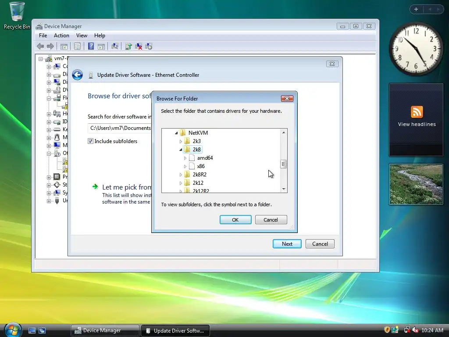Click Next in Update Driver wizard
The image size is (449, 337).
287,244
